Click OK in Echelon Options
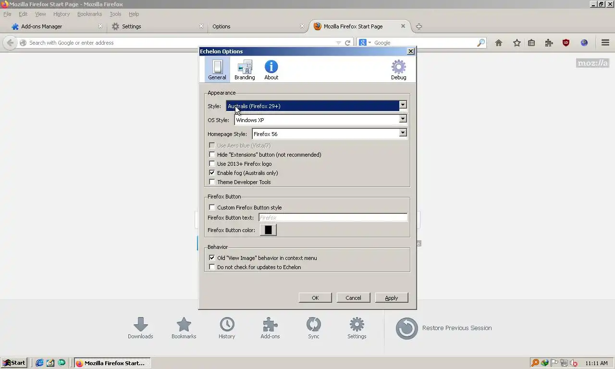 coord(315,298)
